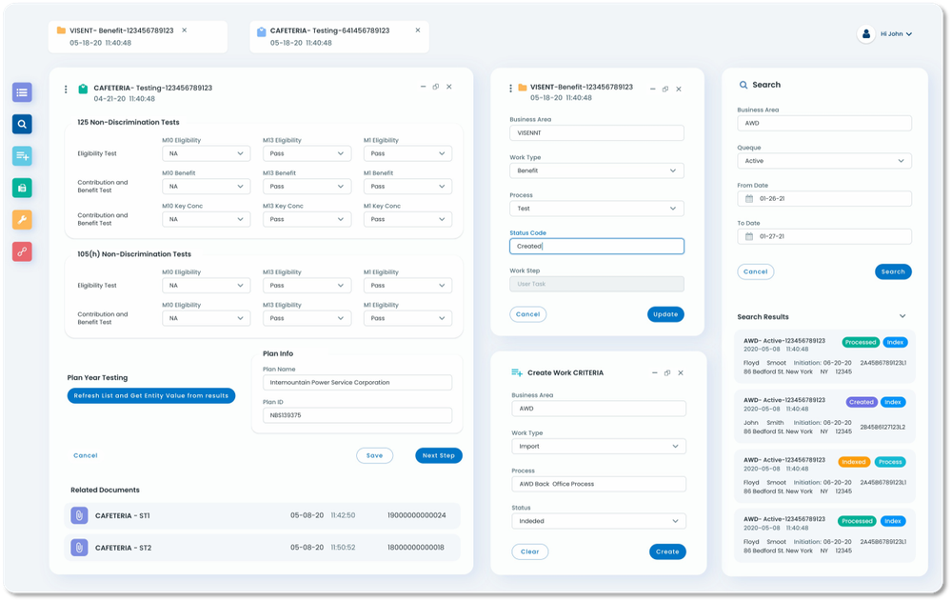Open the Search tool from the sidebar
Viewport: 952px width, 601px height.
21,124
